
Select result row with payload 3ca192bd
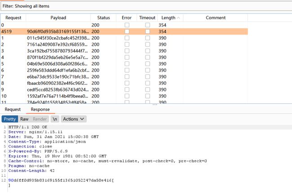click(58, 51)
